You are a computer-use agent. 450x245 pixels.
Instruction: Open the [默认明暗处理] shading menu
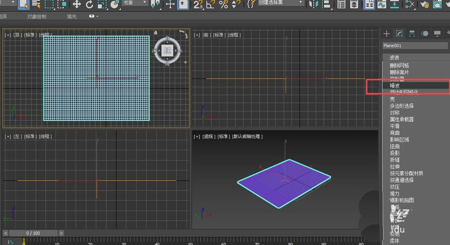point(247,136)
